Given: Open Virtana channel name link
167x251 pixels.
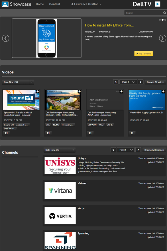Looking at the screenshot, I should click(82, 184).
